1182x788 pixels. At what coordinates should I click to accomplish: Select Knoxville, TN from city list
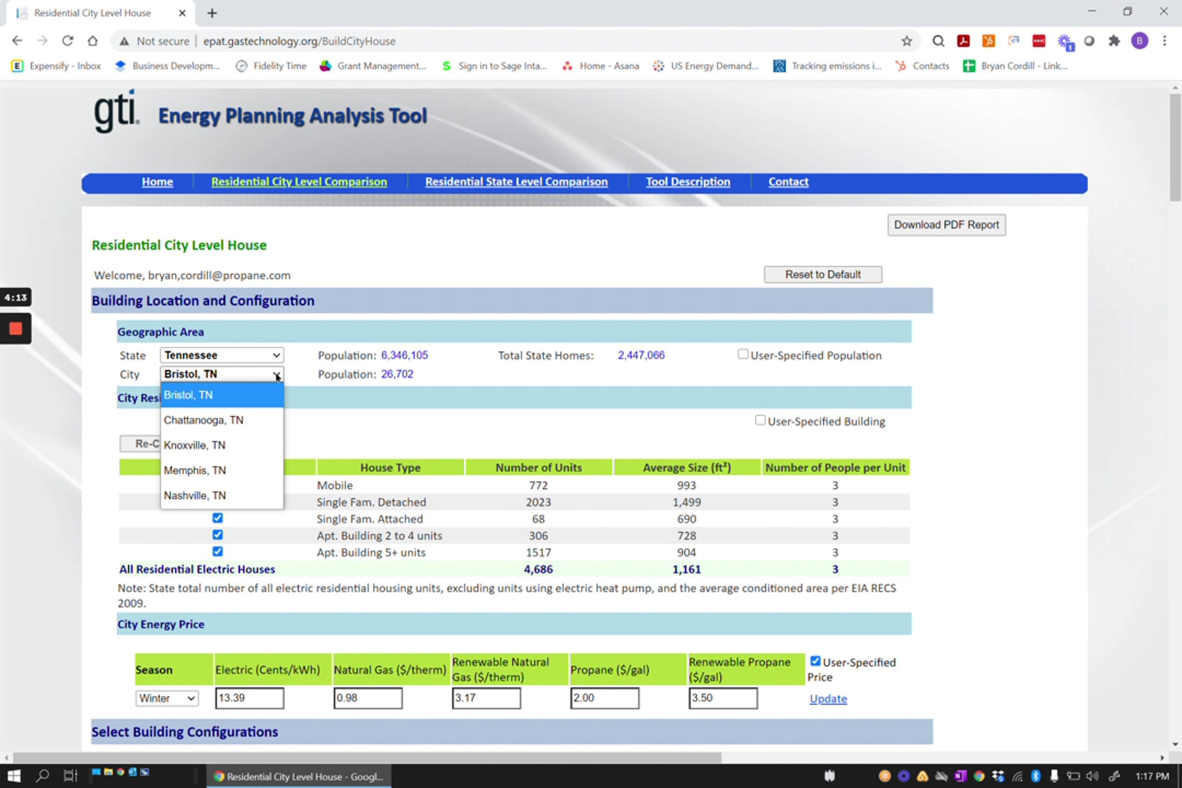[x=222, y=445]
